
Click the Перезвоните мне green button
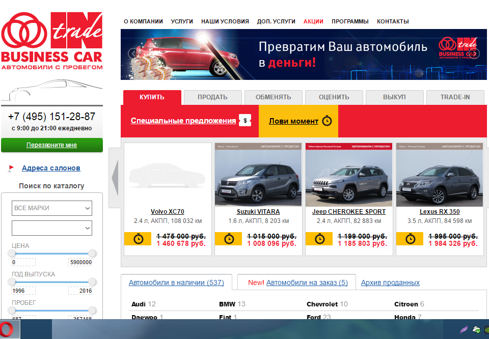52,145
